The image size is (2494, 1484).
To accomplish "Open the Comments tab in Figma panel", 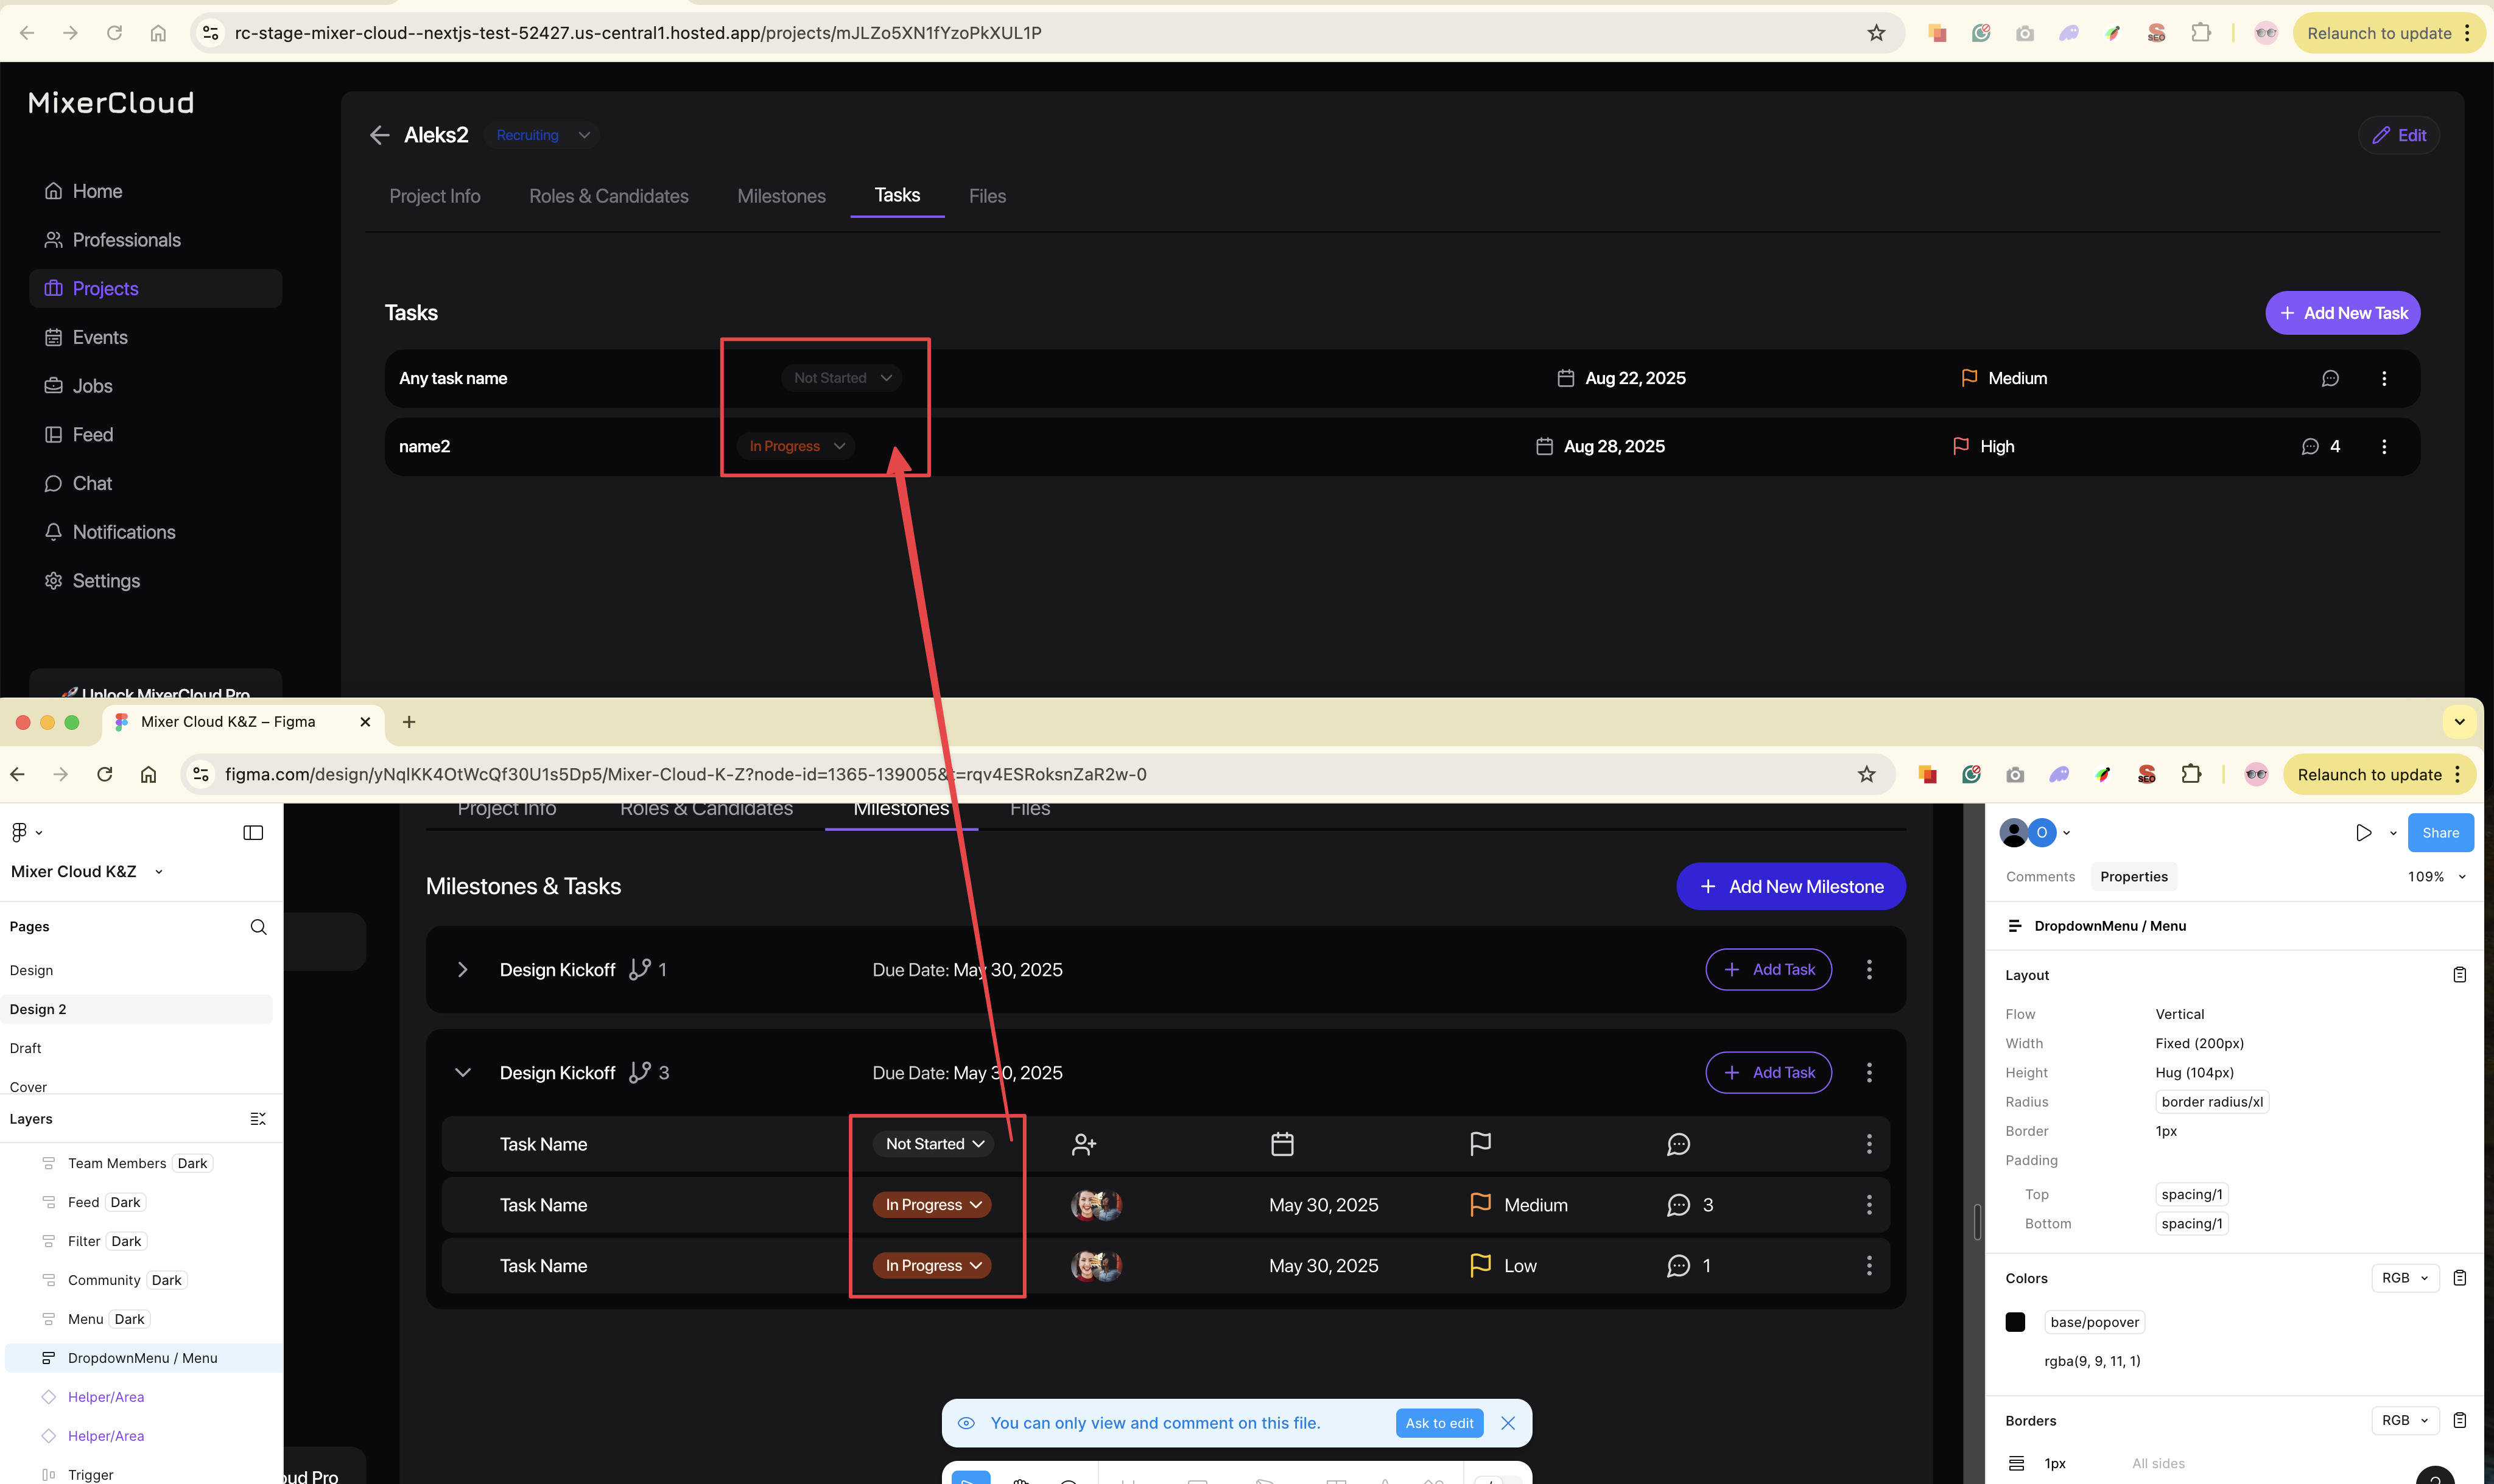I will (x=2040, y=877).
